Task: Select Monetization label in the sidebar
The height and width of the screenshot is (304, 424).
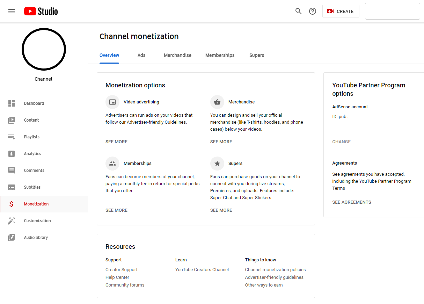Action: (36, 204)
